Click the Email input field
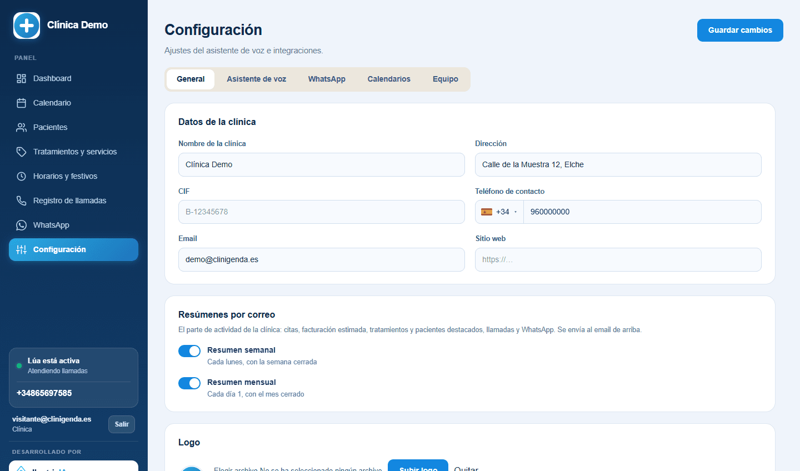 click(x=321, y=259)
